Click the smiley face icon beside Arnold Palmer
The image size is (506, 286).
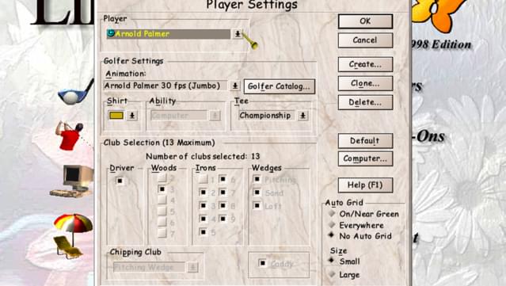(x=111, y=33)
